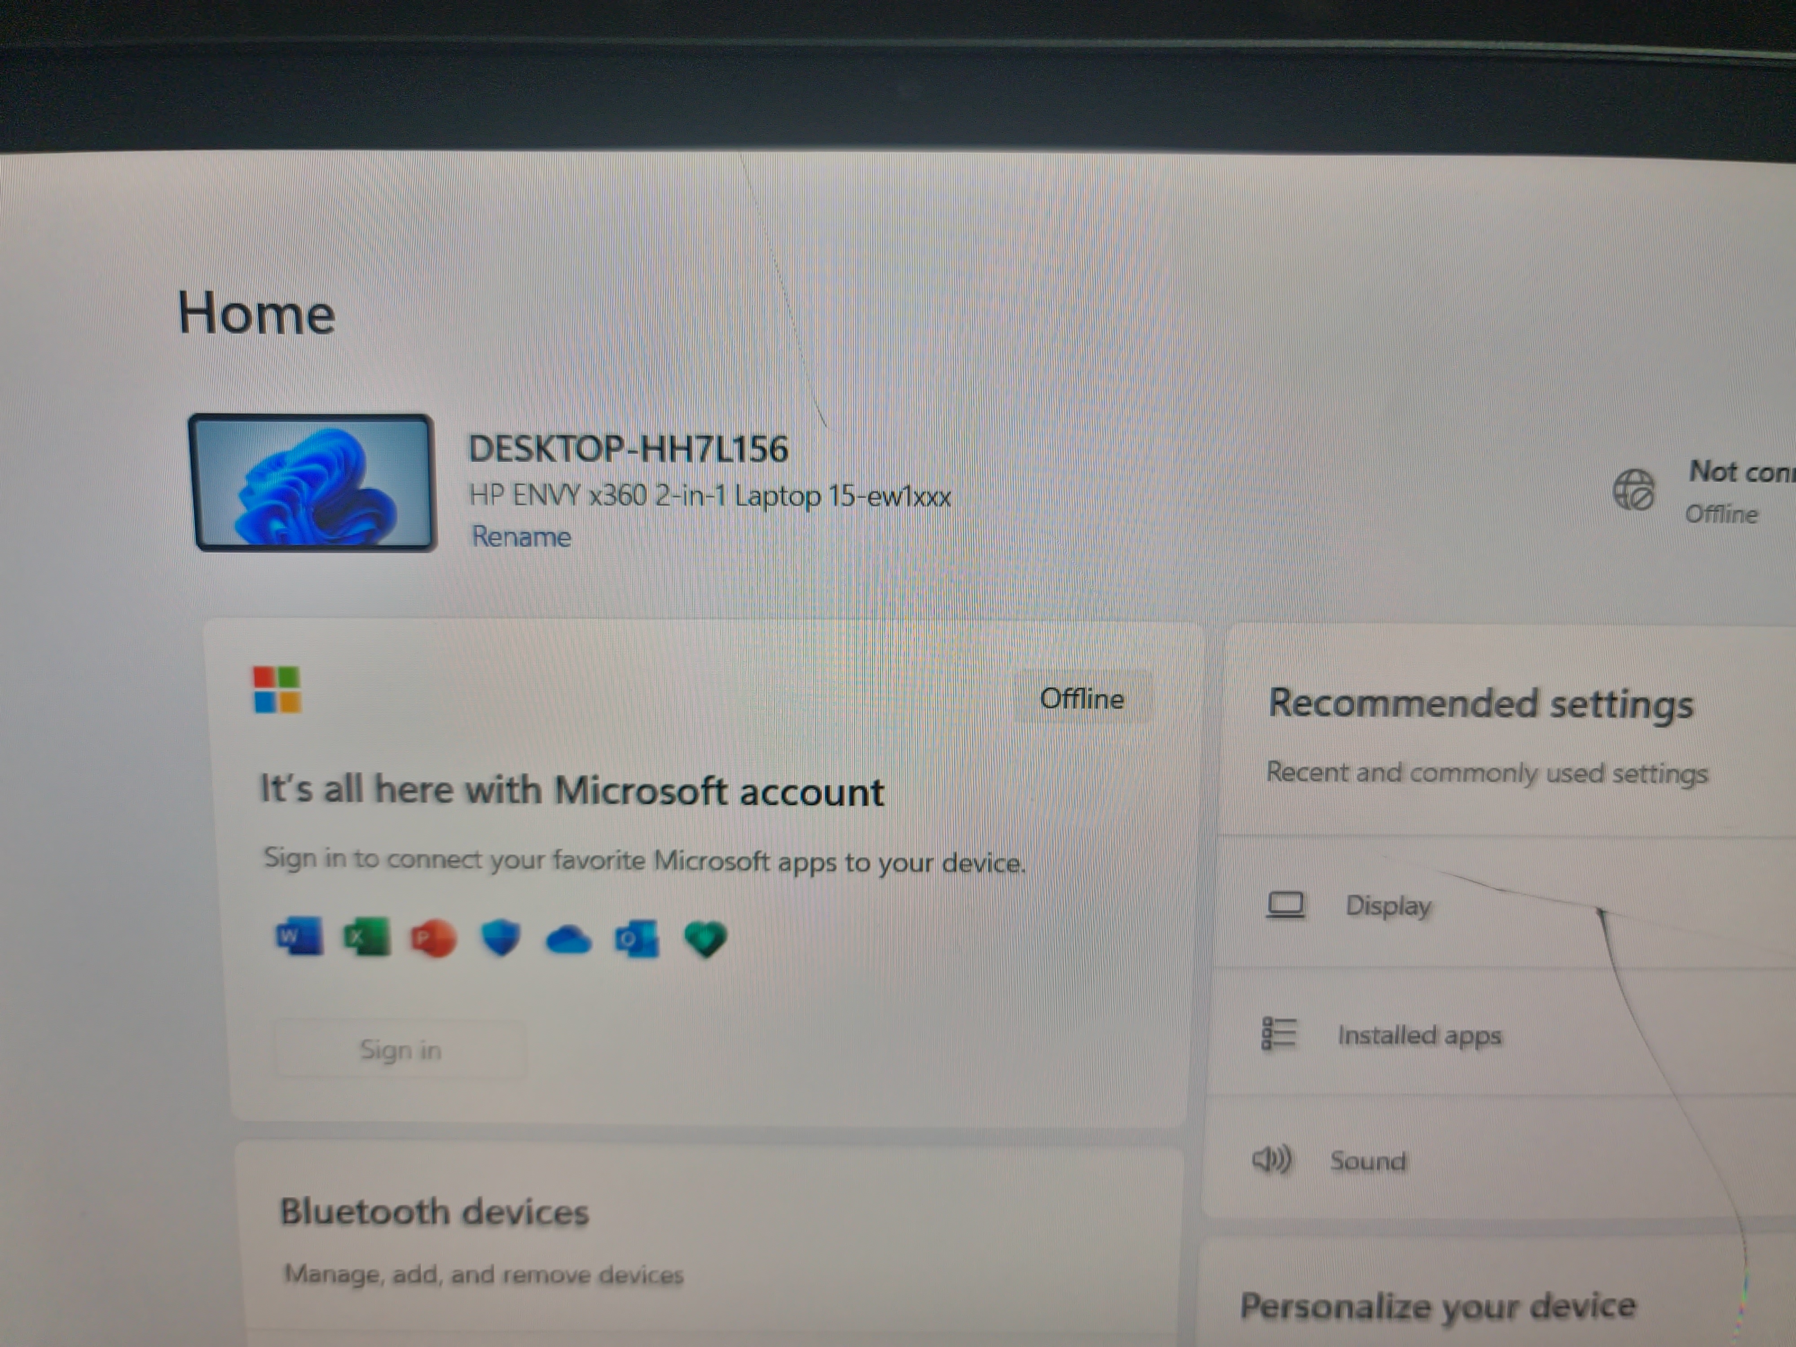Click the Home page heading

coord(256,313)
